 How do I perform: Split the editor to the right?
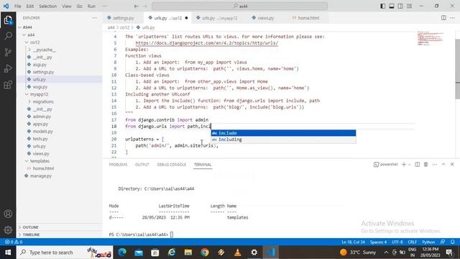click(x=443, y=18)
